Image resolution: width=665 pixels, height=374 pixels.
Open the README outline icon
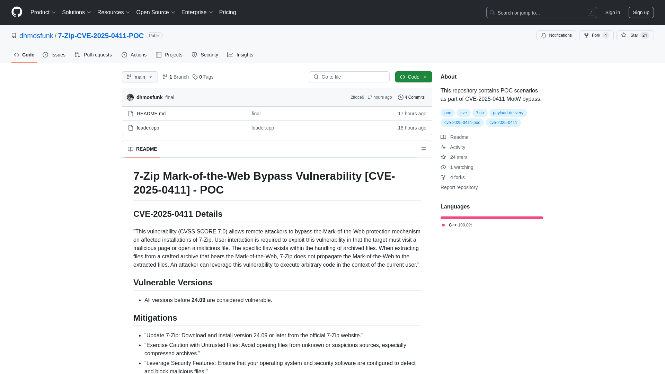[423, 149]
